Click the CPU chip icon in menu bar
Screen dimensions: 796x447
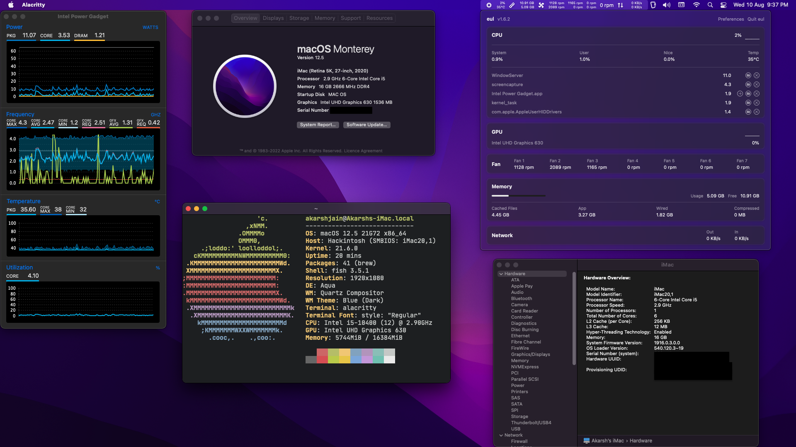point(489,5)
